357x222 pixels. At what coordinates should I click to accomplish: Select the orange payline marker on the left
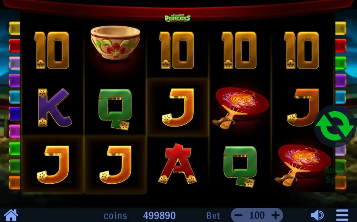(x=14, y=183)
